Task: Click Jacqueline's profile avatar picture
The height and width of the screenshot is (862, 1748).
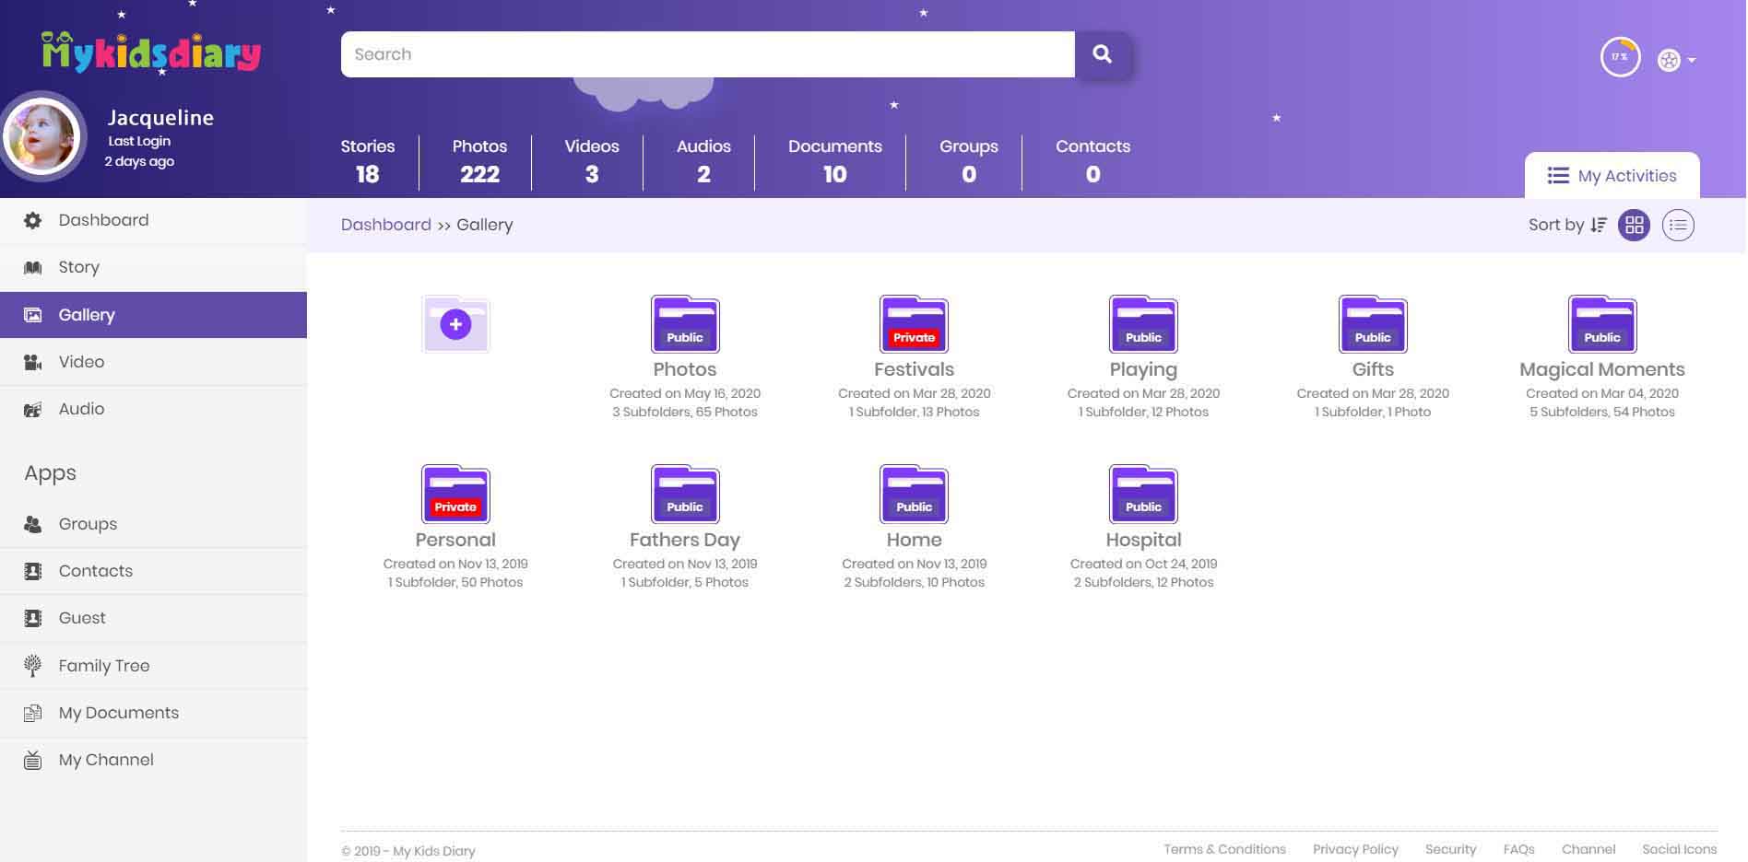Action: point(42,136)
